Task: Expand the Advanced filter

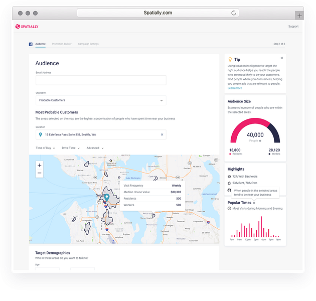Action: pyautogui.click(x=95, y=148)
